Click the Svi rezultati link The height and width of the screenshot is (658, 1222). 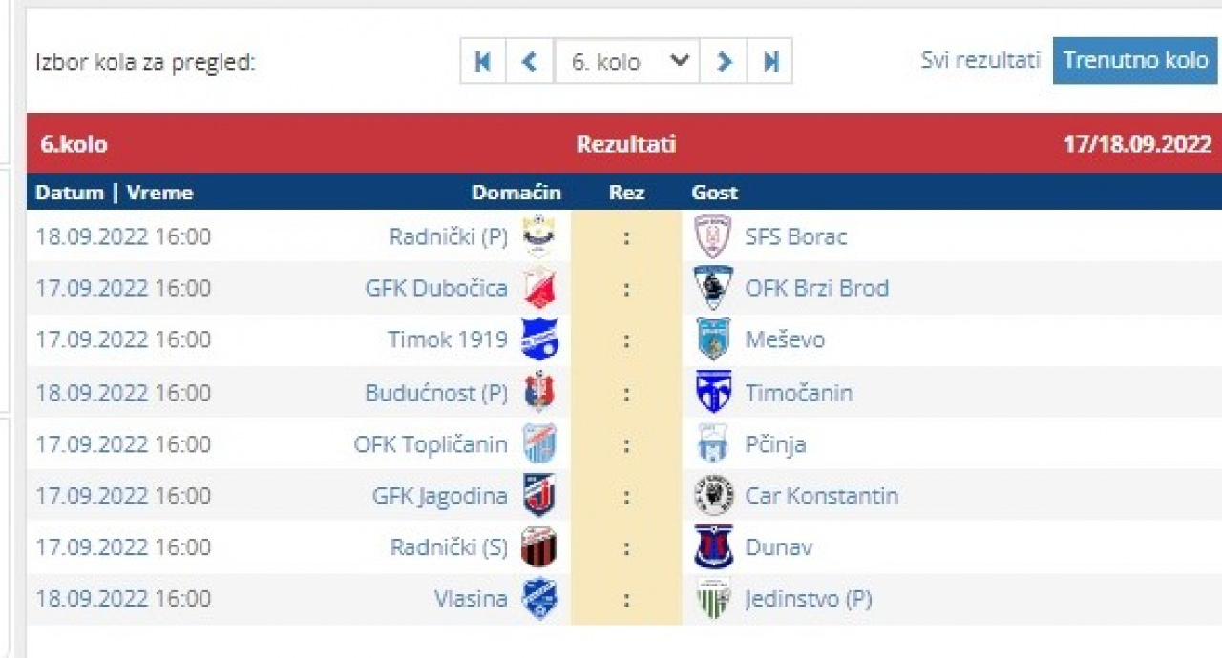pyautogui.click(x=980, y=60)
